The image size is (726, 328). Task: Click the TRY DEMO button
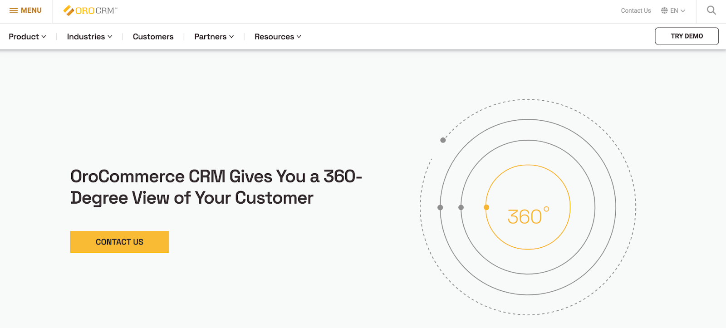tap(687, 36)
